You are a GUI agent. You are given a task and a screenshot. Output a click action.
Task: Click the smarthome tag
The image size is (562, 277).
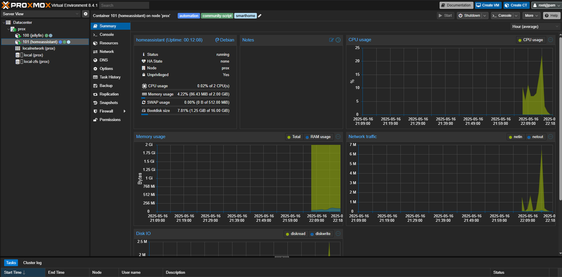245,16
